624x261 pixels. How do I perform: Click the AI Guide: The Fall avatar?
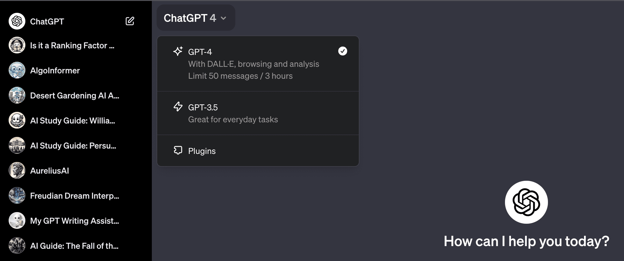(17, 246)
